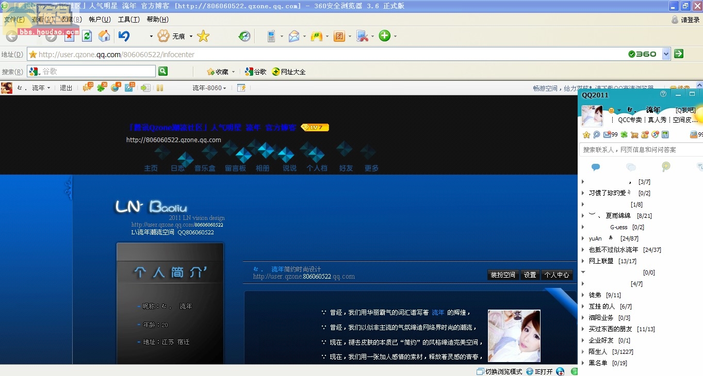Image resolution: width=703 pixels, height=376 pixels.
Task: Open the QQ online status smiley dropdown
Action: click(x=615, y=110)
